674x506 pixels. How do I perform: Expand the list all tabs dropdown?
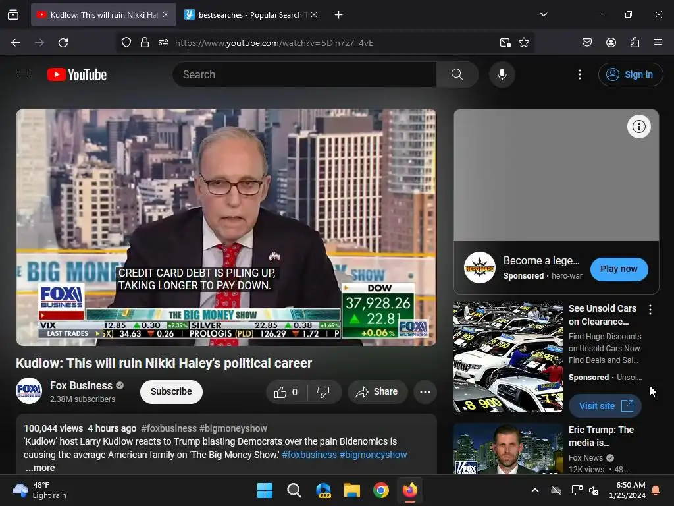point(543,14)
